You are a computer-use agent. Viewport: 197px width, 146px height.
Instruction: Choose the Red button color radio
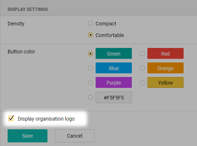(142, 54)
